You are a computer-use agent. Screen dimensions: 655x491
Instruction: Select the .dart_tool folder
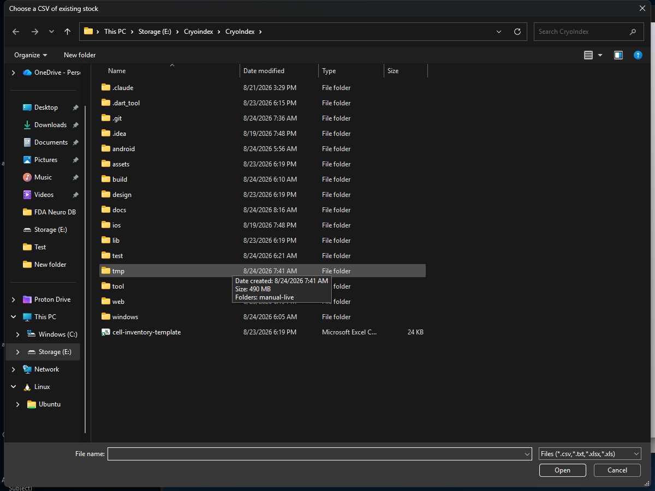pos(263,103)
